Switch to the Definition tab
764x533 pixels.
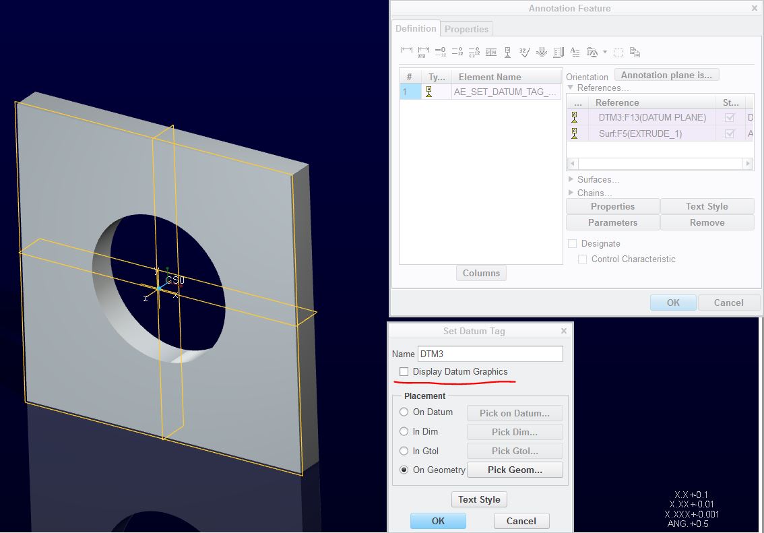pos(416,28)
